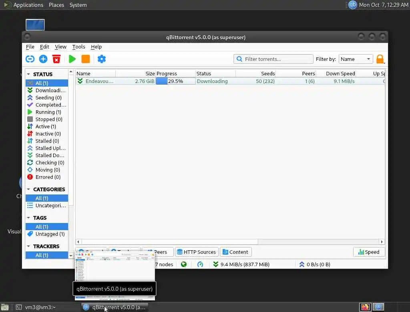Screen dimensions: 410x312
Task: Click the qBittorrent tray icon
Action: coord(352,5)
